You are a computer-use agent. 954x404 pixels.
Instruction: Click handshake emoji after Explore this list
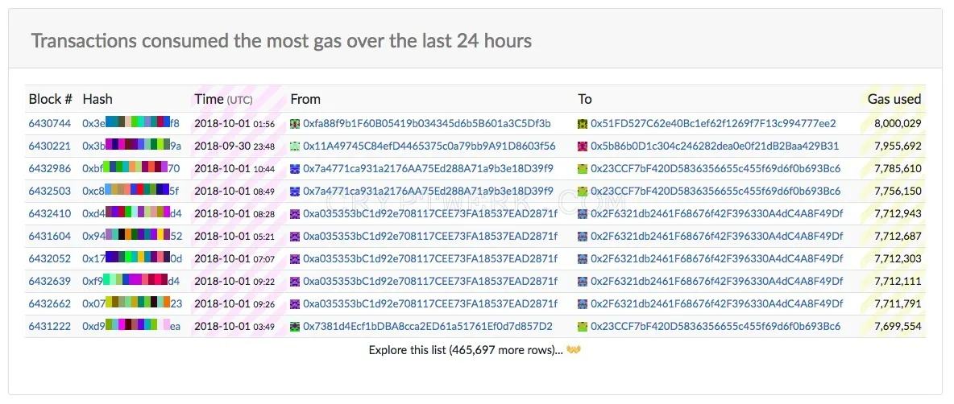pyautogui.click(x=573, y=350)
